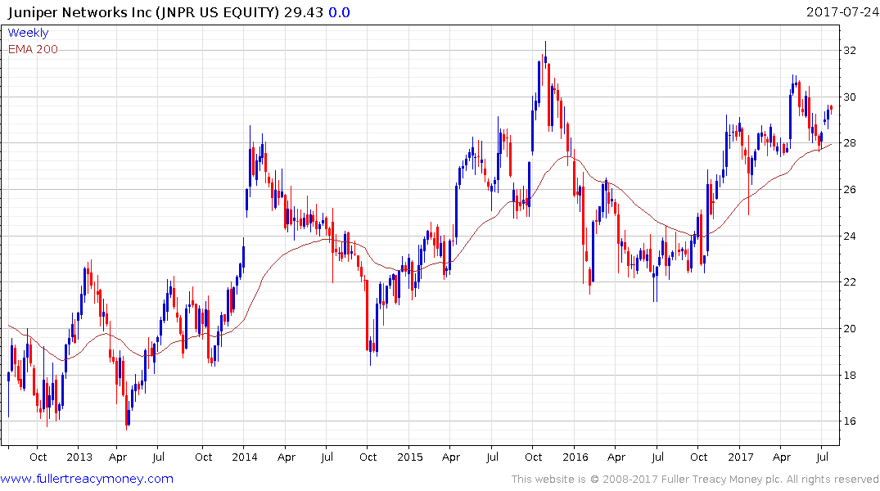Click the copyright notice 'Fuller Treacy Money plc'
This screenshot has width=880, height=491.
722,480
